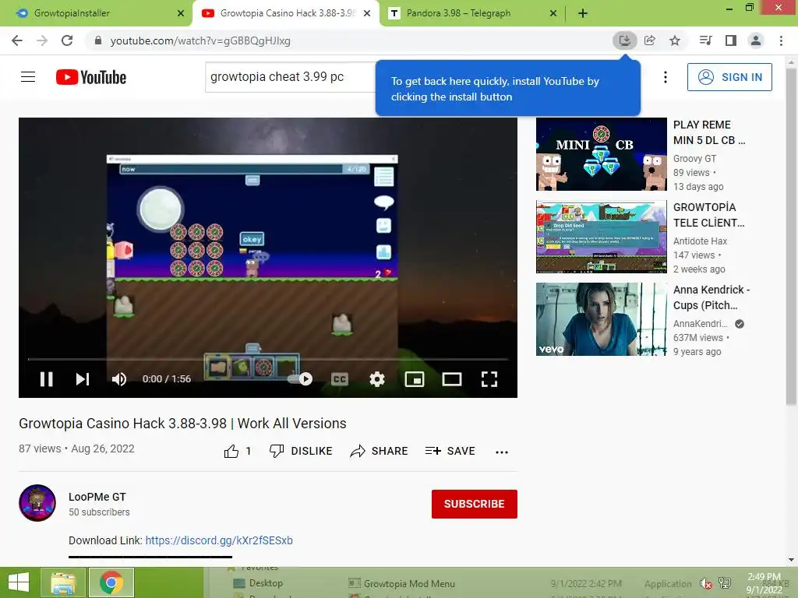
Task: Go to the YouTube home logo
Action: [x=91, y=77]
